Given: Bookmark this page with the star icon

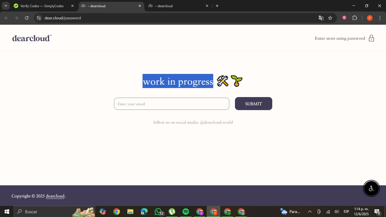Looking at the screenshot, I should tap(330, 18).
